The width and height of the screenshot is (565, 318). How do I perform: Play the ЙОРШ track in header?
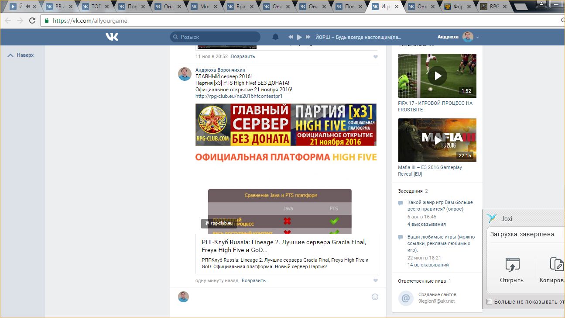point(299,37)
